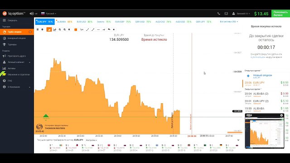Select Бинарный опцион in sidebar
Viewport: 290px width, 163px height.
click(17, 38)
